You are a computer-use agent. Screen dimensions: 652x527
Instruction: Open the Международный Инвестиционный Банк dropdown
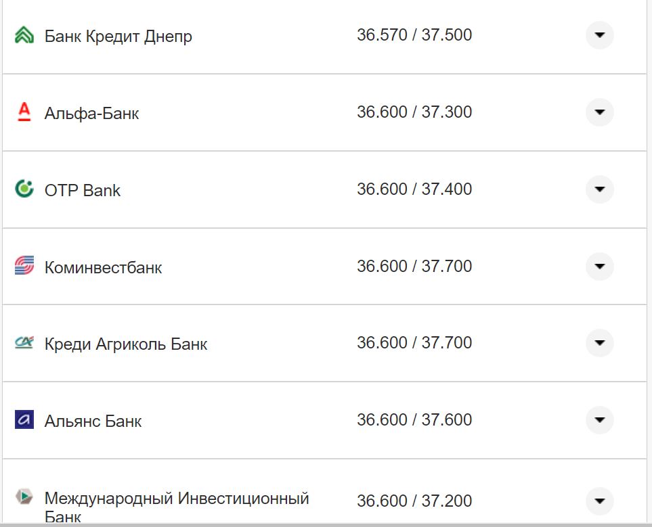coord(599,501)
